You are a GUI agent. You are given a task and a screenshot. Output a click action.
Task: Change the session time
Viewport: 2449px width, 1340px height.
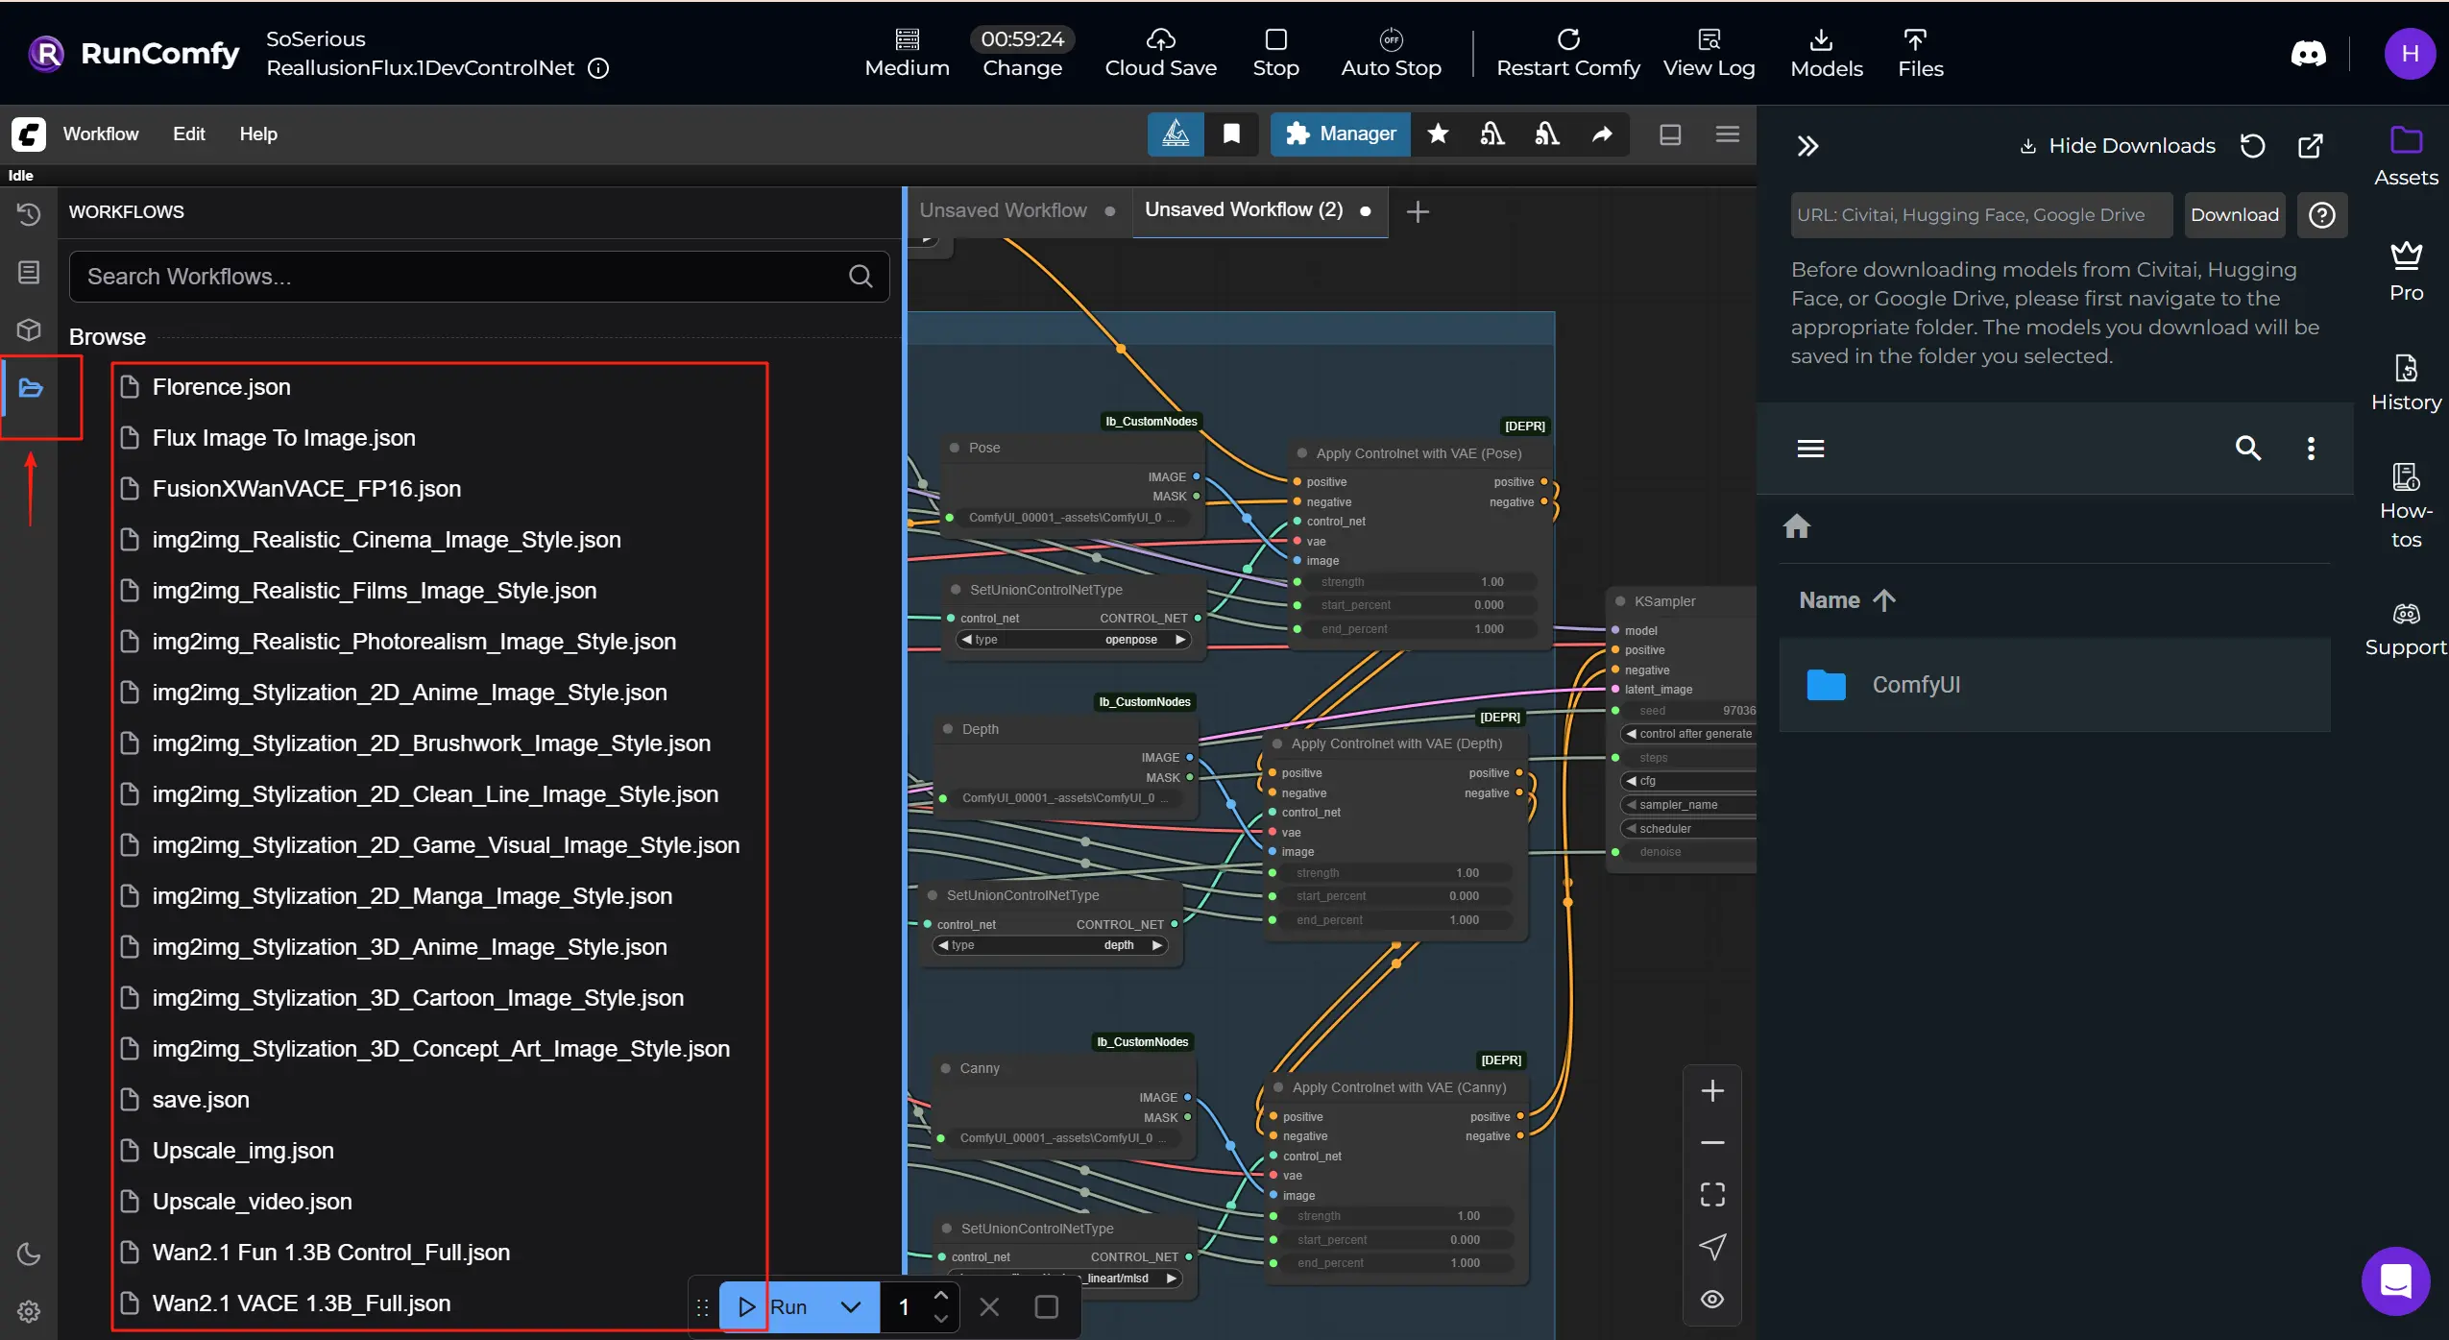[x=1022, y=53]
